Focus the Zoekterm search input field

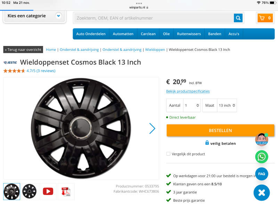click(153, 18)
